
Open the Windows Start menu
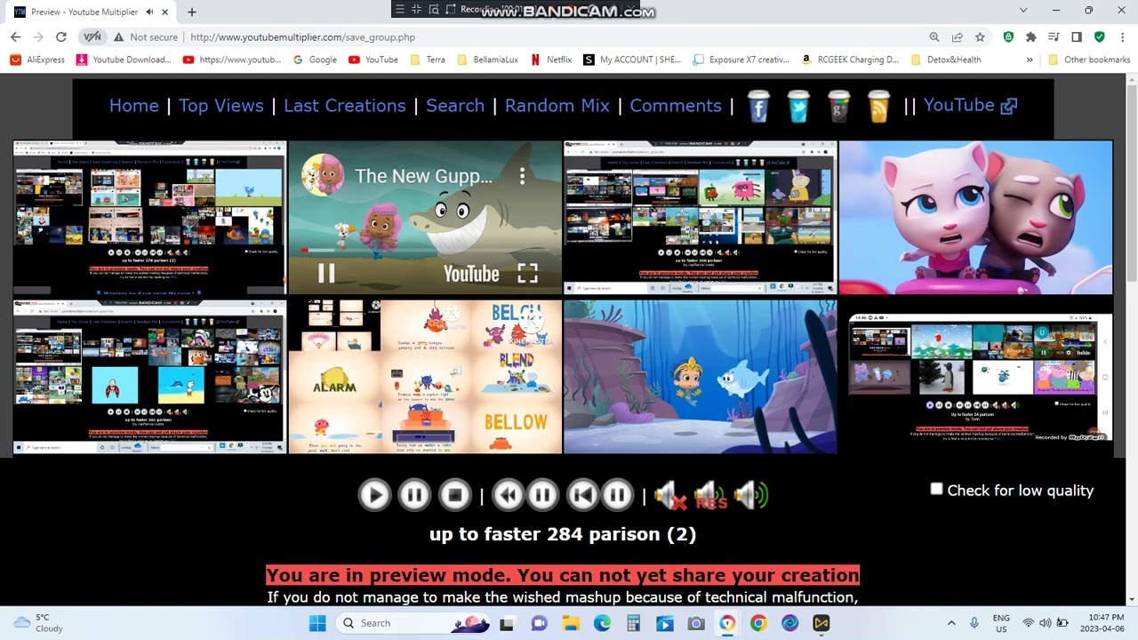coord(317,623)
